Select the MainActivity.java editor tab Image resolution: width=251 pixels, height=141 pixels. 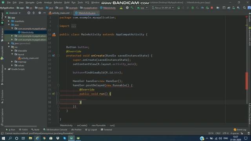86,13
